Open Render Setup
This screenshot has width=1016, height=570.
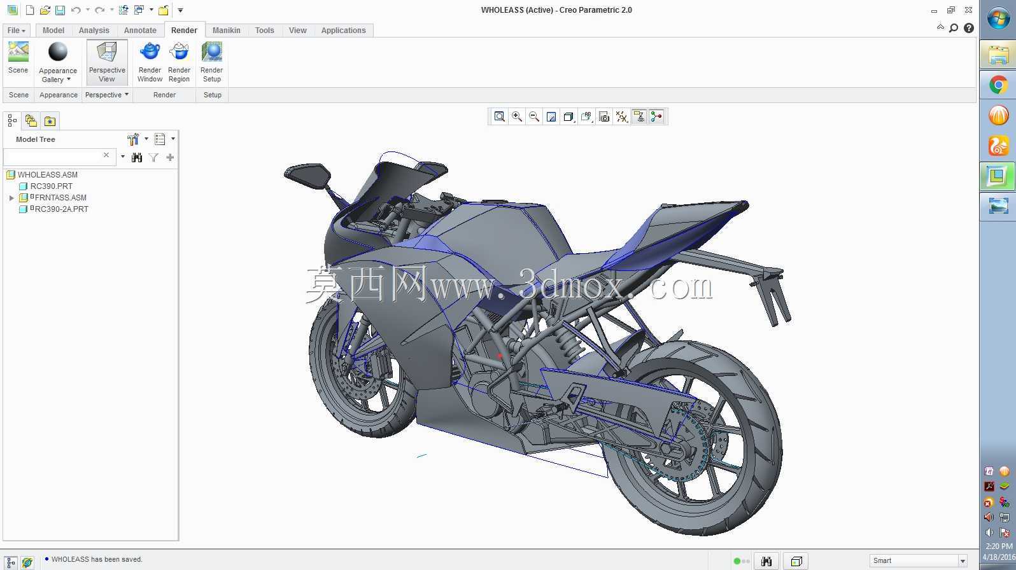(x=211, y=62)
